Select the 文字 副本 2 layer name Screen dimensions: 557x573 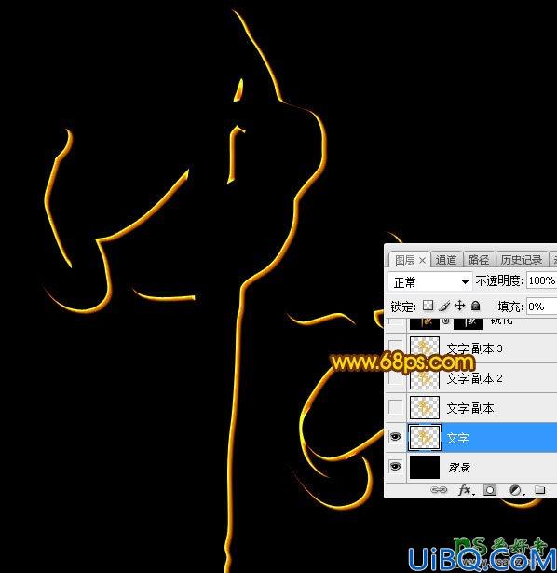[474, 378]
